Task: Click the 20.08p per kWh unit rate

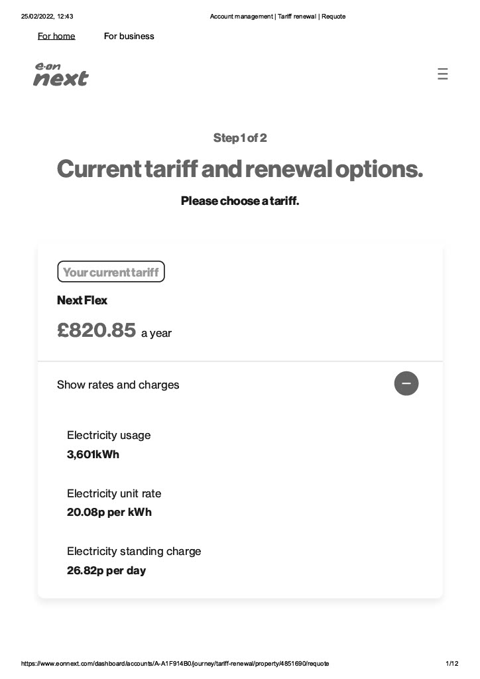Action: pos(109,513)
